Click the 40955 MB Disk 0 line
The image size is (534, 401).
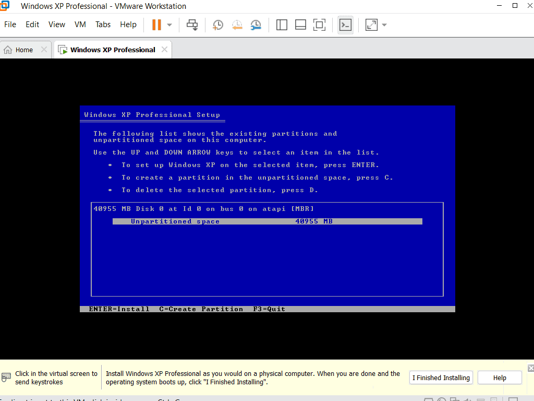pos(204,209)
